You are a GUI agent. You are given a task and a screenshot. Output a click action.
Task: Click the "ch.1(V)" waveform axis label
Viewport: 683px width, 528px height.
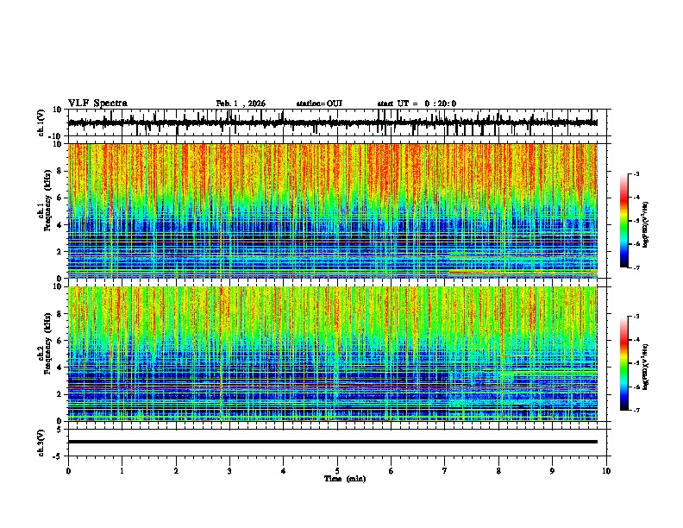tap(41, 123)
